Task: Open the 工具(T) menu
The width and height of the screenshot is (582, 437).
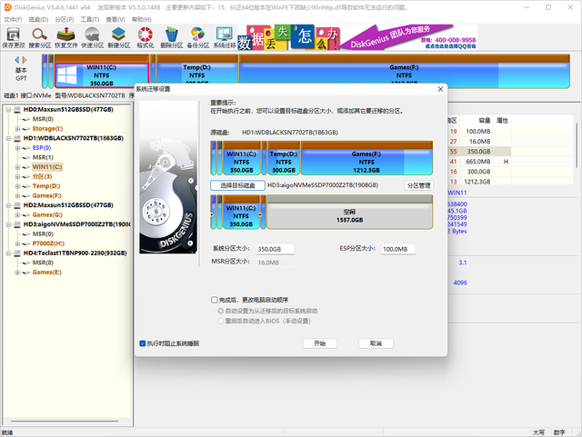Action: coord(90,19)
